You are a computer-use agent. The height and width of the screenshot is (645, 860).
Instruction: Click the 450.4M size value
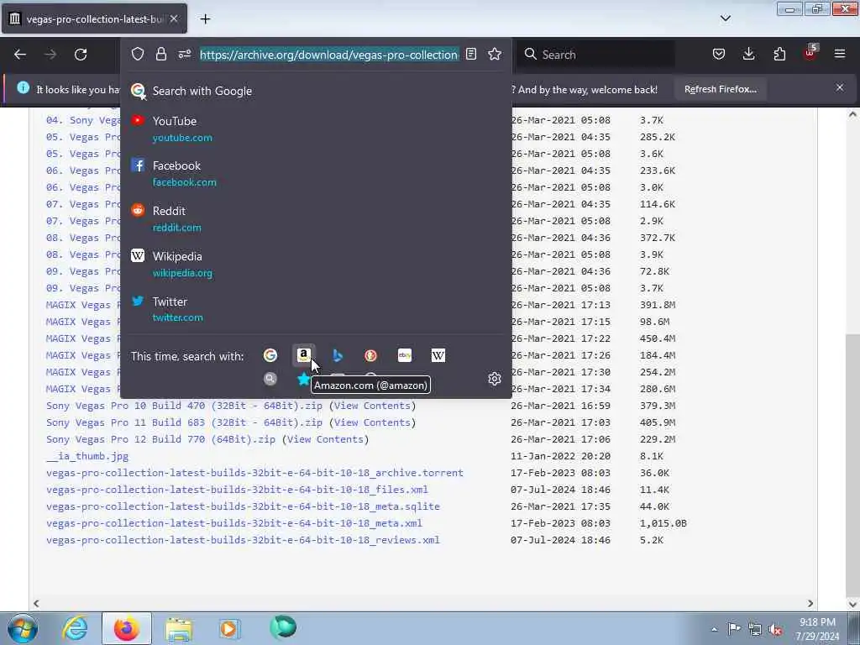(658, 338)
